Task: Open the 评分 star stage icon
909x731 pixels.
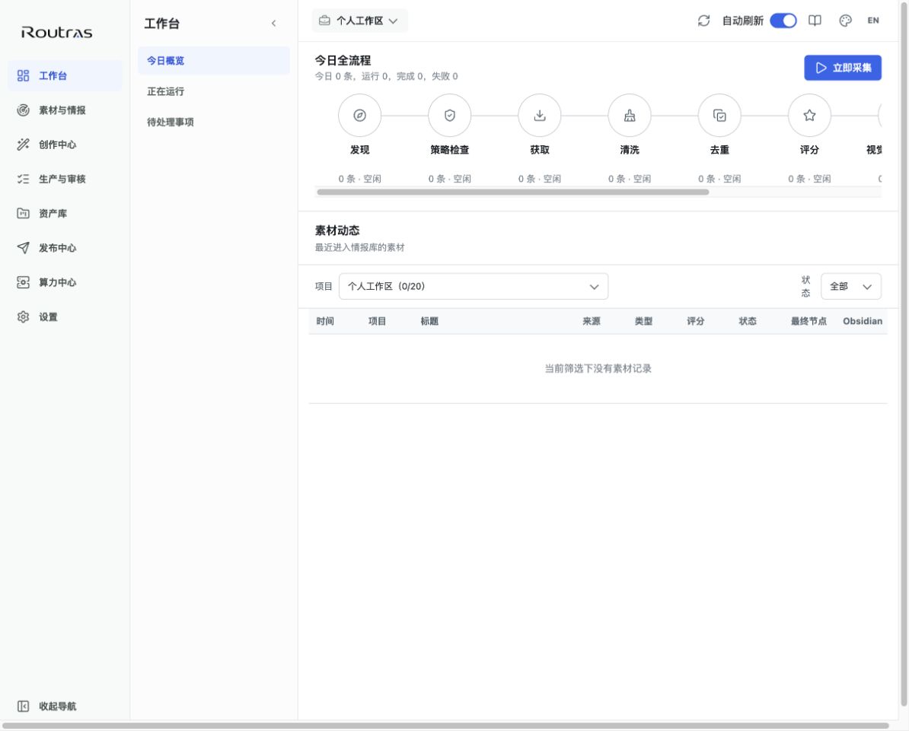Action: tap(809, 116)
